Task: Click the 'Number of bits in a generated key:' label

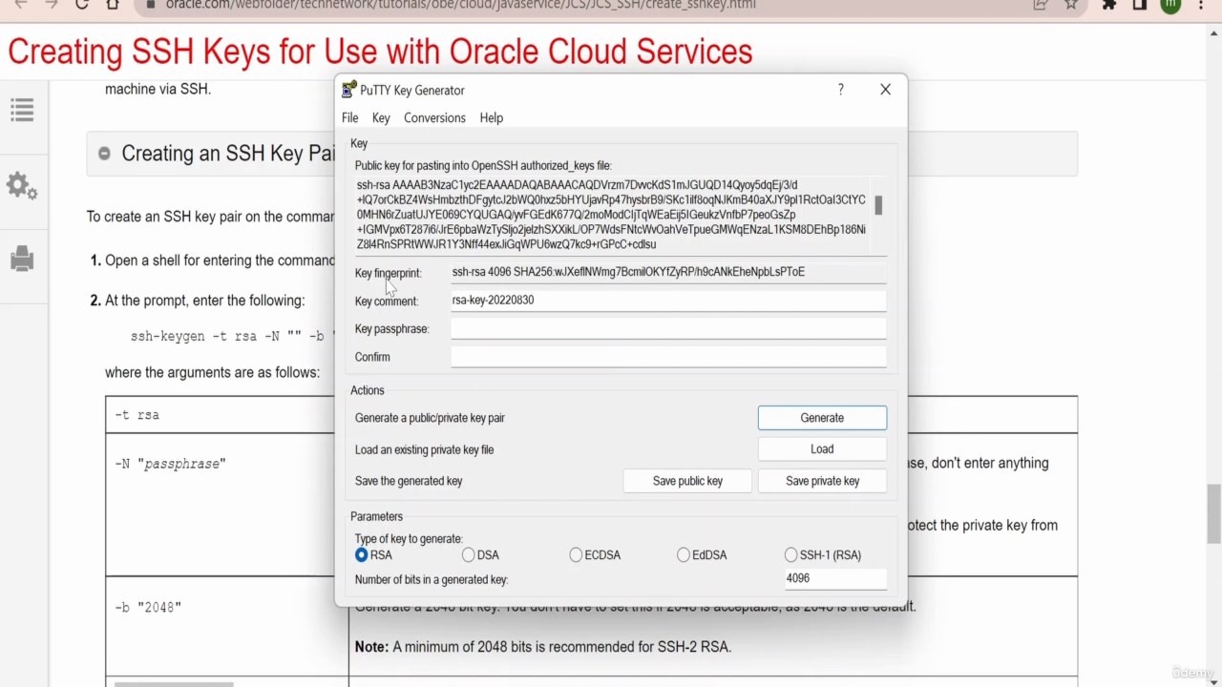Action: [x=432, y=579]
